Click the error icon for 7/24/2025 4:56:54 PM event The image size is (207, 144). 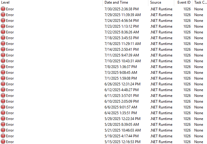(3, 21)
